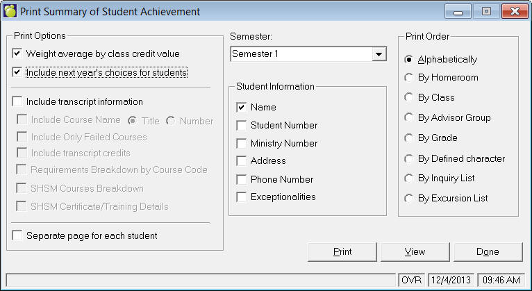Open the Semester dropdown arrow
Screen dimensions: 532x291
click(x=379, y=54)
